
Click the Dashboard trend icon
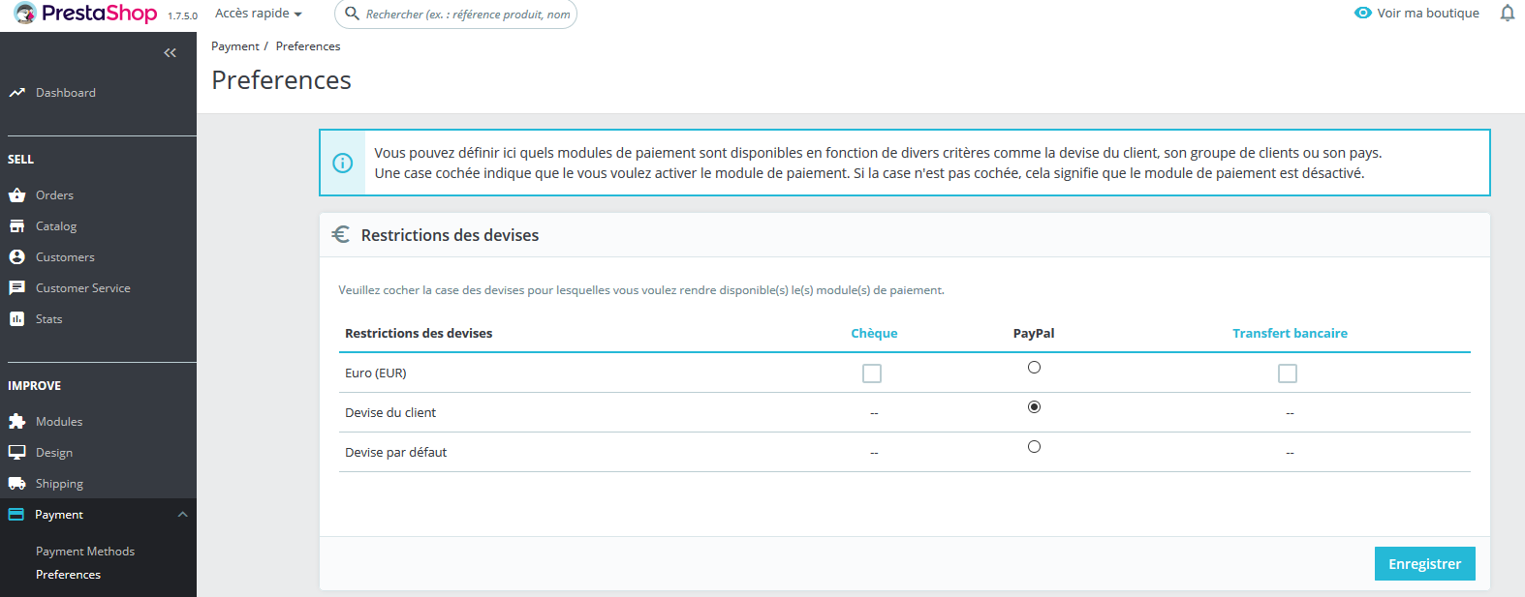[x=16, y=93]
